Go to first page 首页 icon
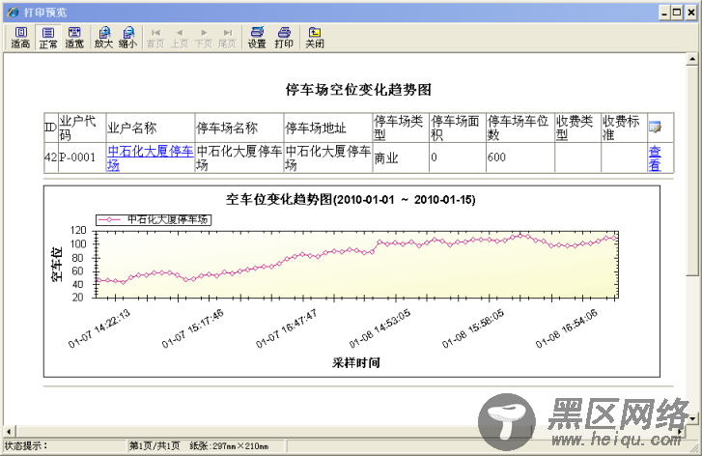The width and height of the screenshot is (702, 456). (x=155, y=38)
